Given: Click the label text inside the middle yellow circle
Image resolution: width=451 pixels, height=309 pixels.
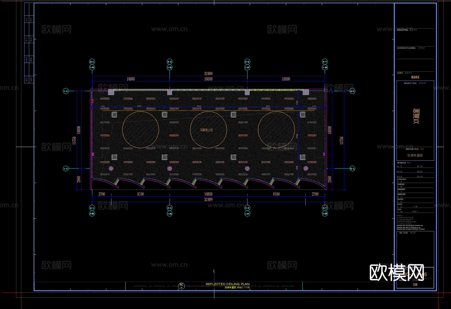Looking at the screenshot, I should coord(206,130).
